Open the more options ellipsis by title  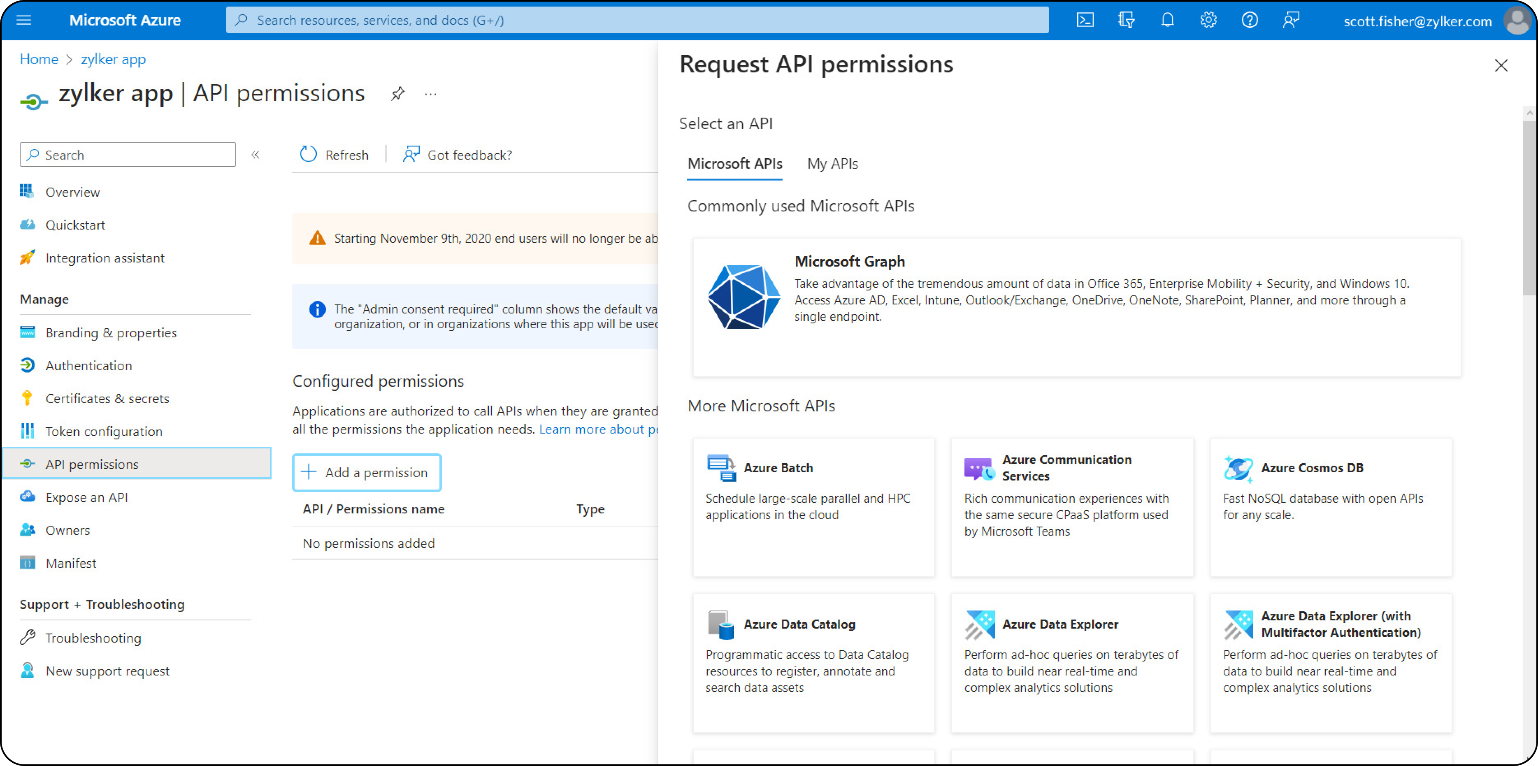click(x=430, y=94)
